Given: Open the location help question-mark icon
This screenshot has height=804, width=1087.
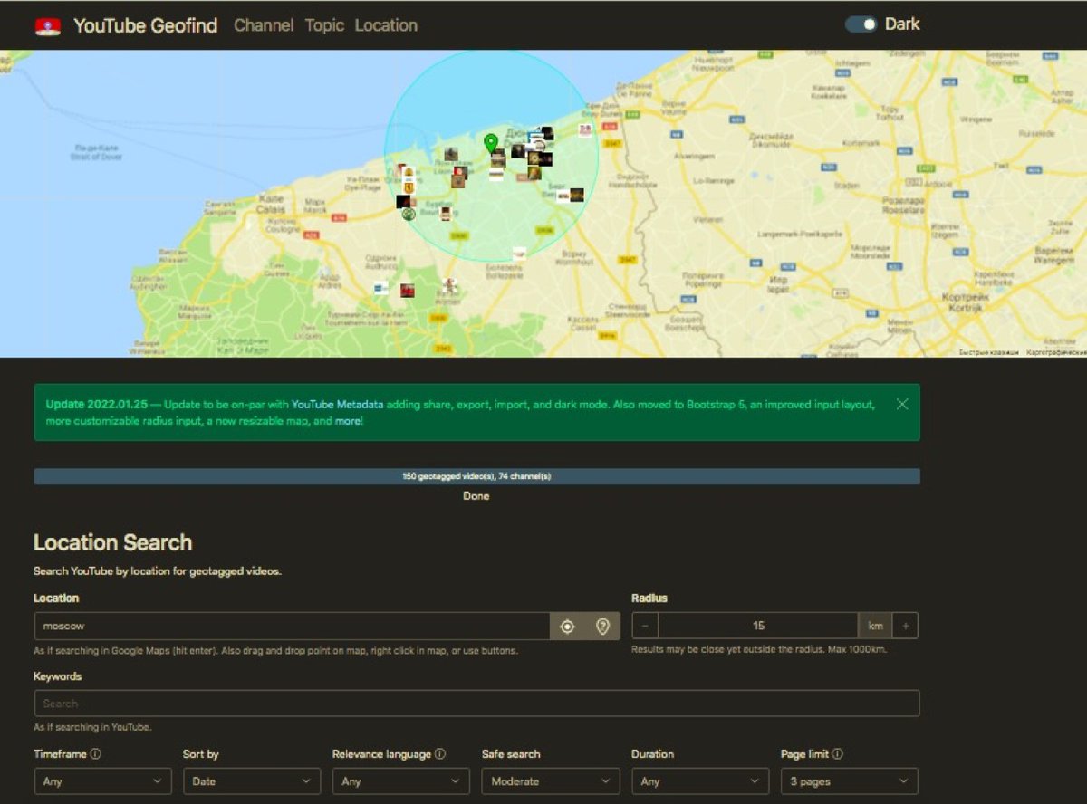Looking at the screenshot, I should click(601, 626).
